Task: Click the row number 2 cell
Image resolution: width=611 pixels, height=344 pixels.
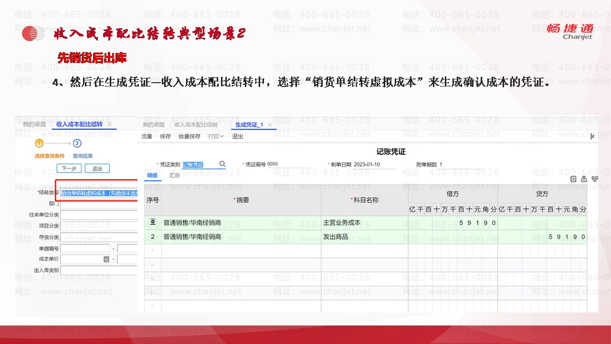Action: click(x=153, y=236)
